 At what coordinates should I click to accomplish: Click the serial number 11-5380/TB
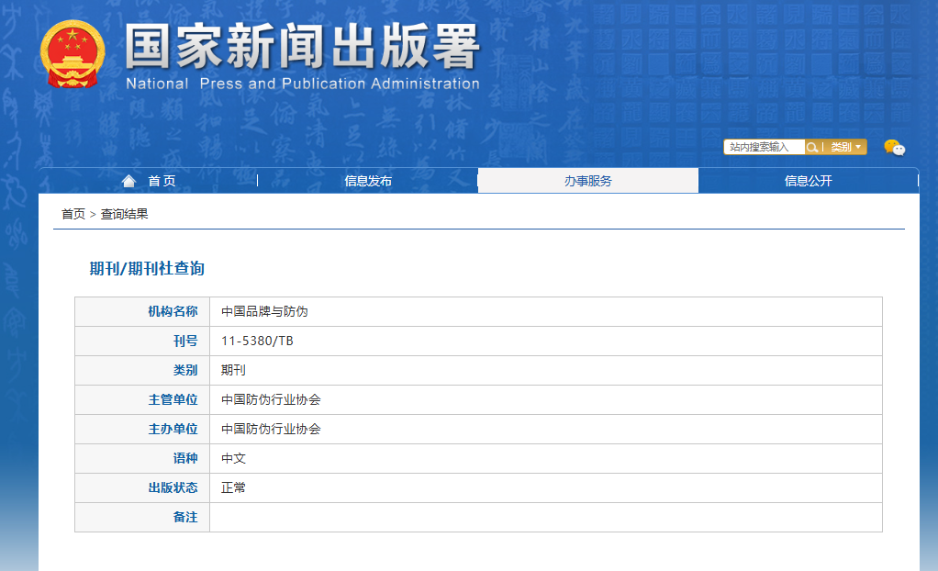[x=257, y=341]
